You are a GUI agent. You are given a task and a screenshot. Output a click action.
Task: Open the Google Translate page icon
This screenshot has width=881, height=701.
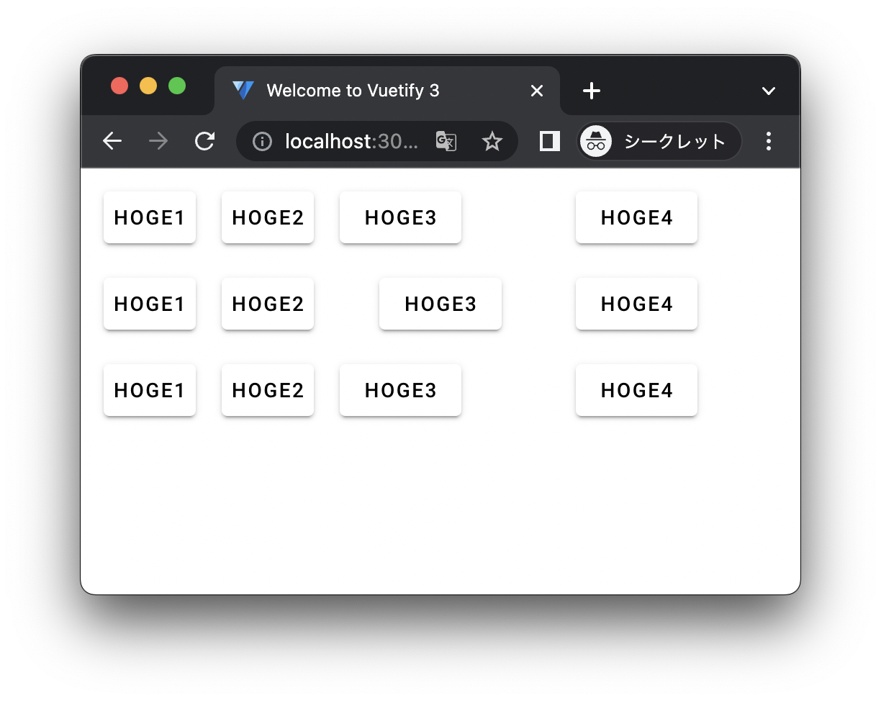click(x=446, y=142)
